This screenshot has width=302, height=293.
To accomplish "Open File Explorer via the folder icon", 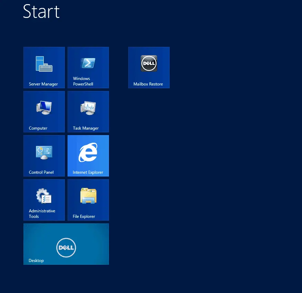I will (x=88, y=196).
